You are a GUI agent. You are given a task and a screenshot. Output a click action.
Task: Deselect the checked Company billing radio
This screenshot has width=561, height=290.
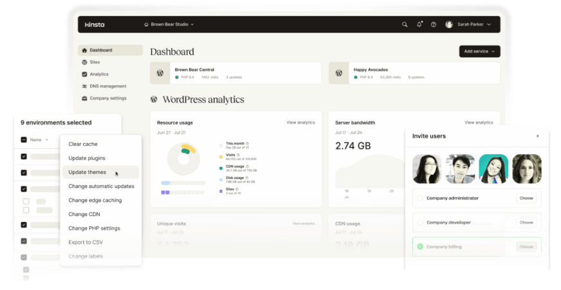[x=420, y=247]
